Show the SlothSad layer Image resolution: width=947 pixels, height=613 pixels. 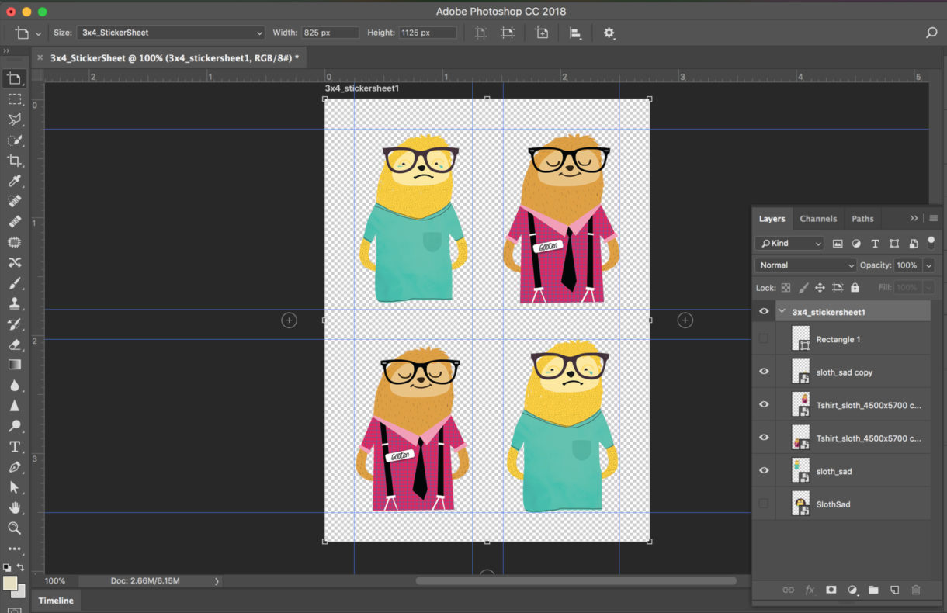click(x=764, y=504)
